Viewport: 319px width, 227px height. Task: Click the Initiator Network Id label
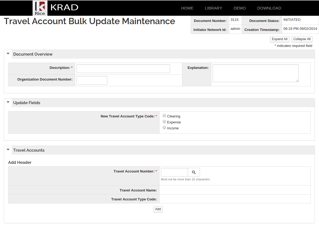[210, 30]
